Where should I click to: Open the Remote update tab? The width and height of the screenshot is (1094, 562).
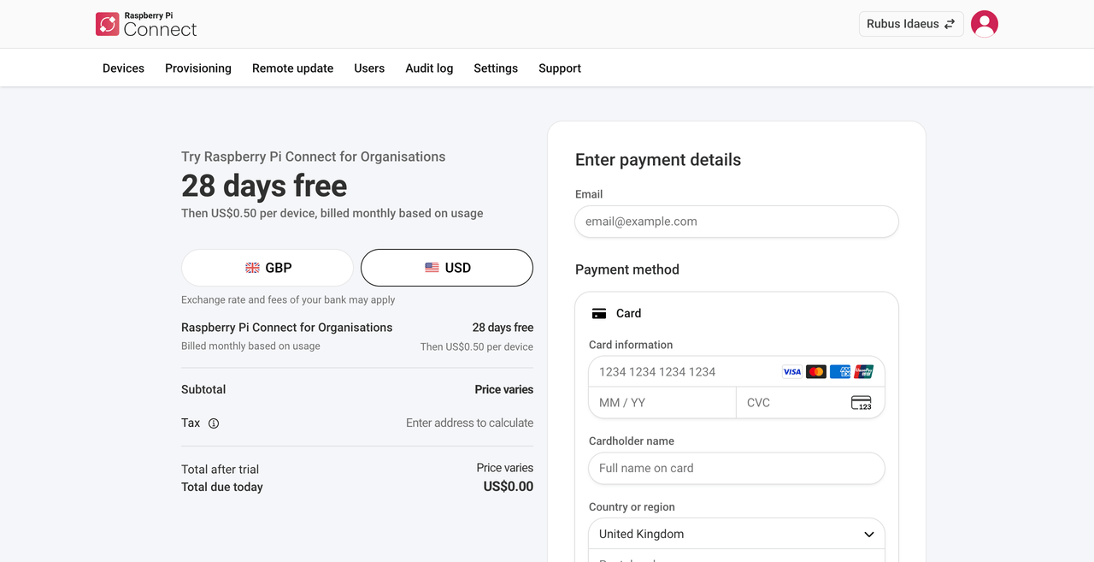(x=292, y=68)
